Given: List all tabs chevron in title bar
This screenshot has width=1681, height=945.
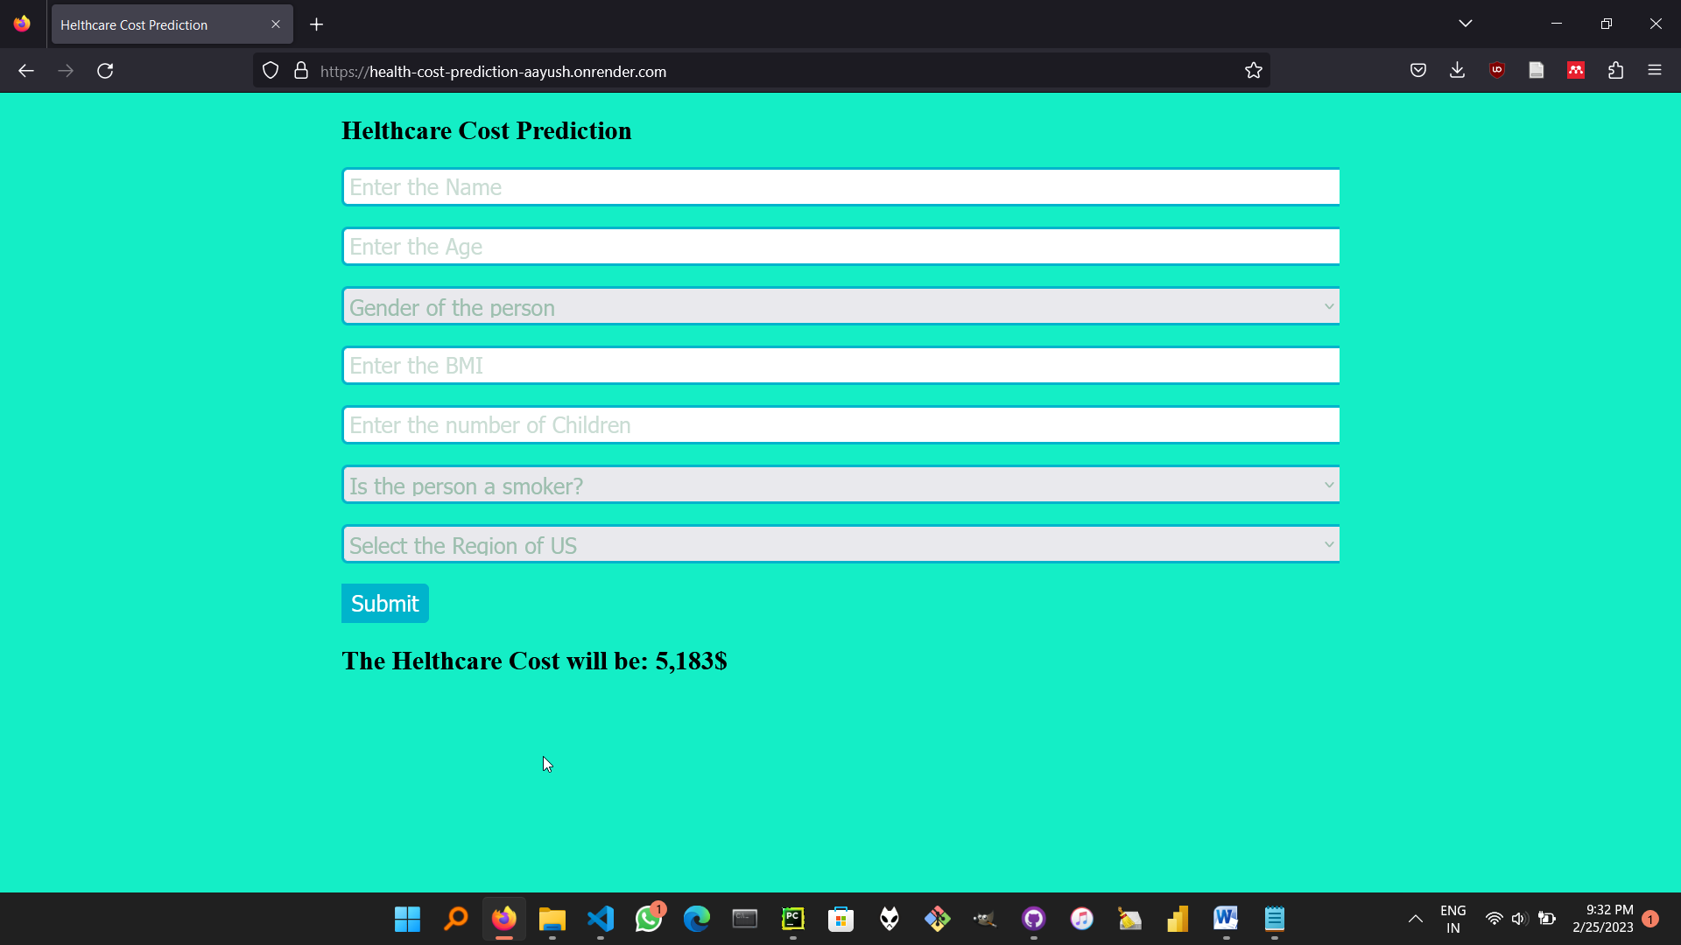Looking at the screenshot, I should 1465,24.
